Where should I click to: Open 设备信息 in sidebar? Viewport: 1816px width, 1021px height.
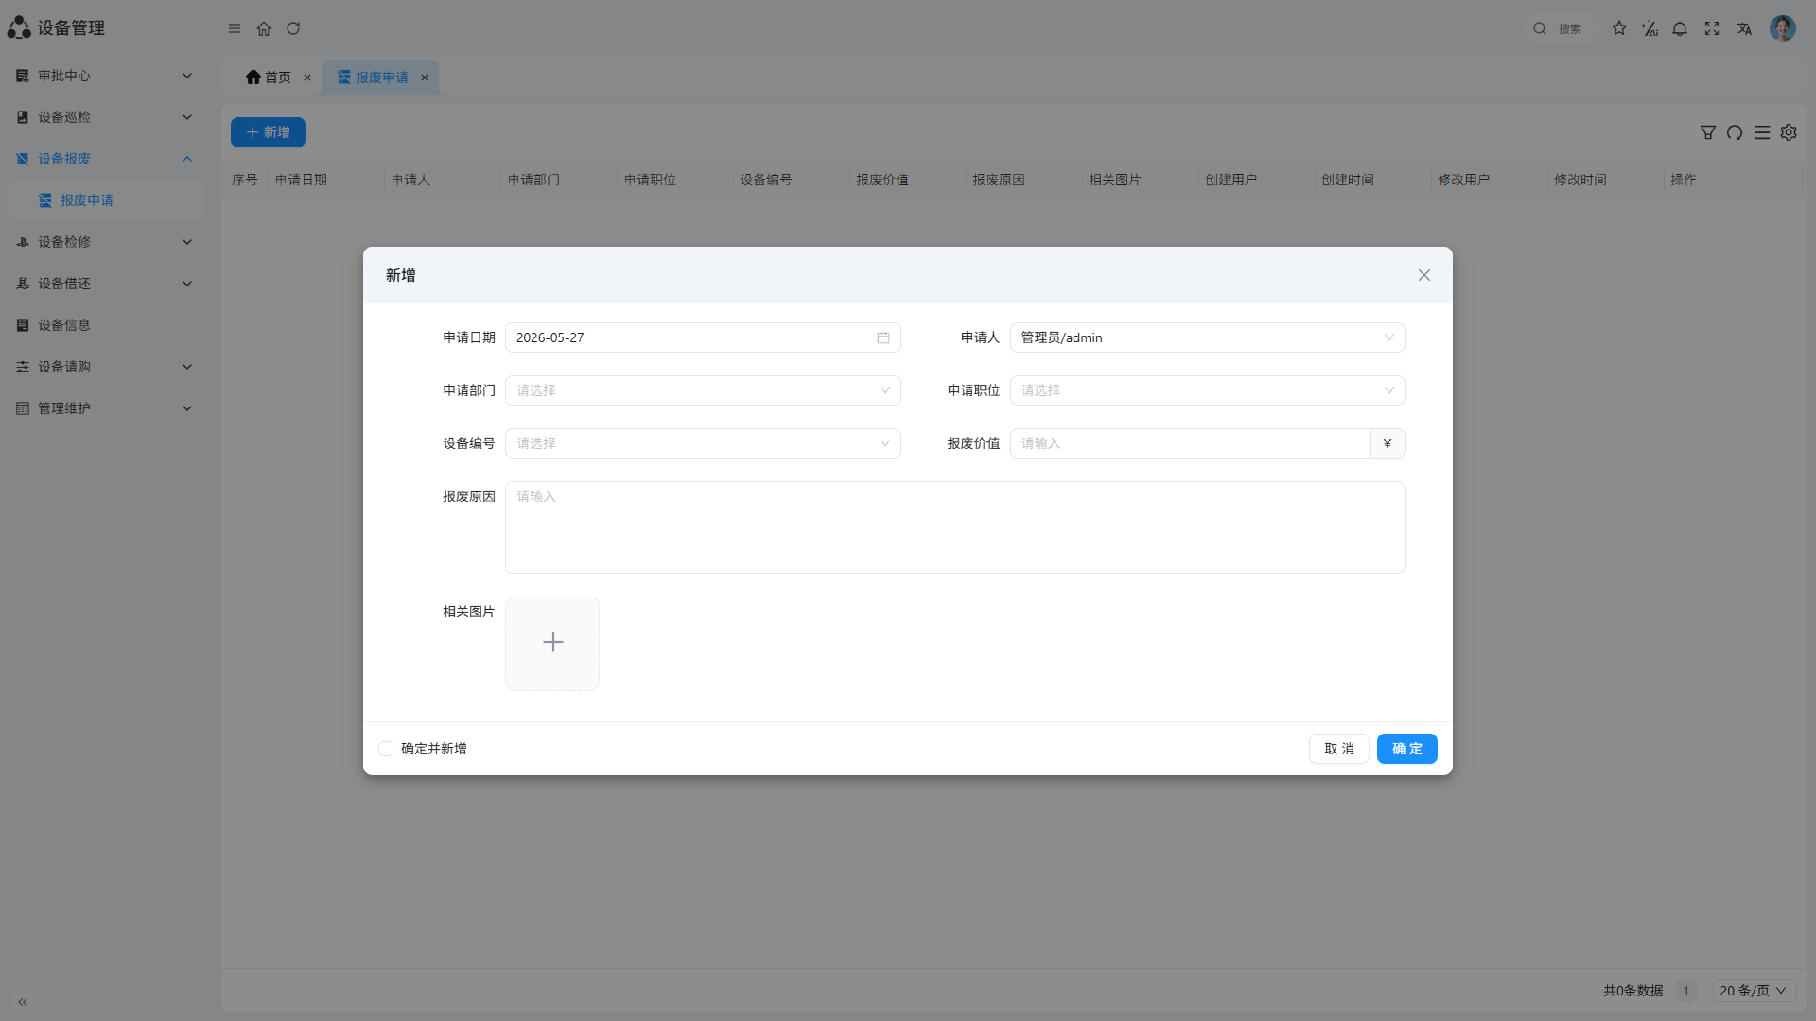[106, 325]
